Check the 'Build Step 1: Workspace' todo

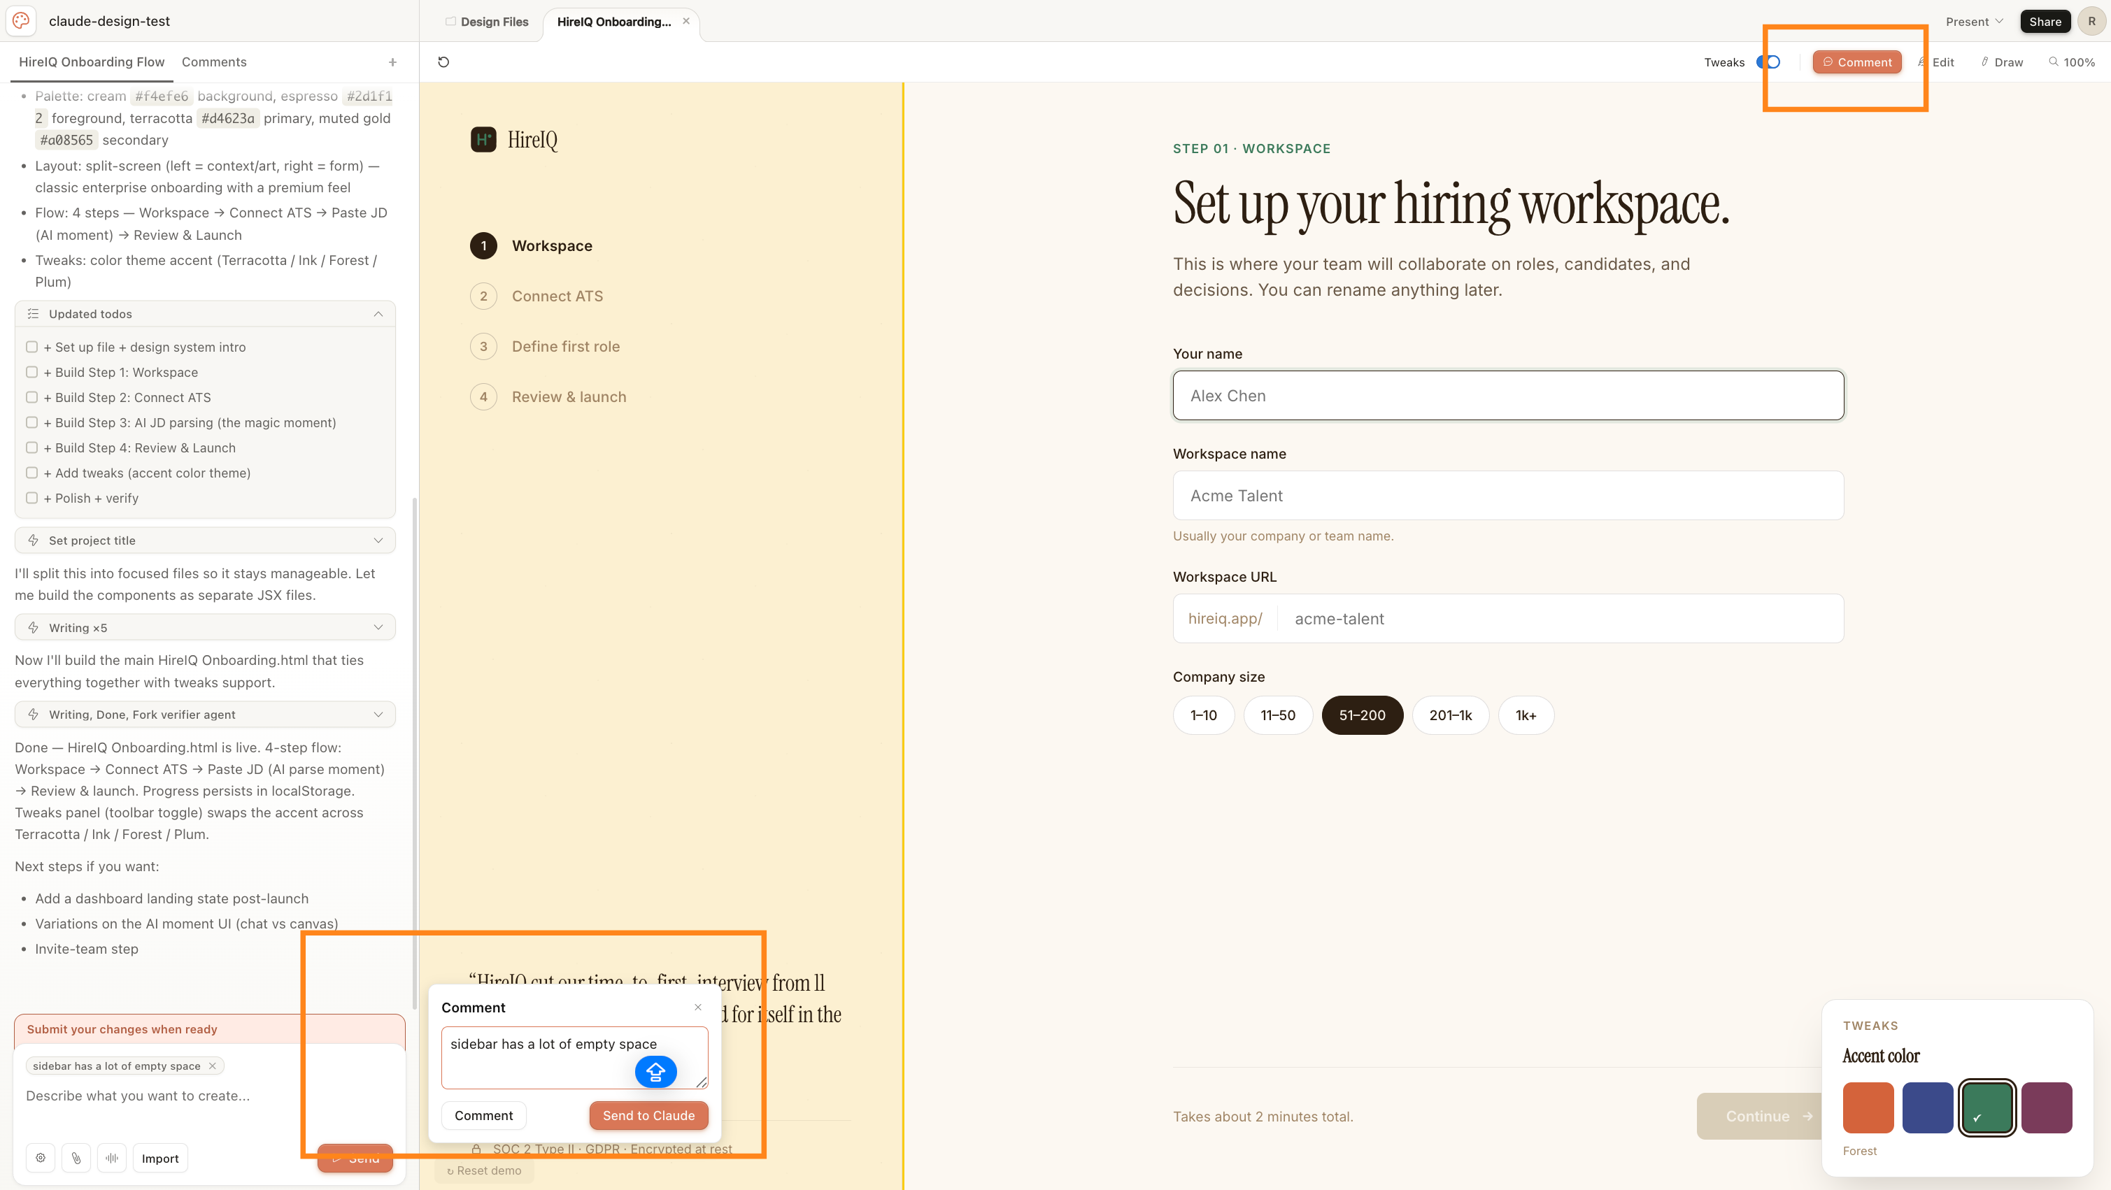point(32,372)
